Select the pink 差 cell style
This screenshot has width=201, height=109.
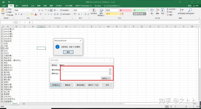point(126,10)
